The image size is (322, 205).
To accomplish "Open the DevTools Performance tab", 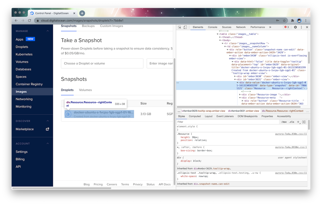I will point(258,27).
